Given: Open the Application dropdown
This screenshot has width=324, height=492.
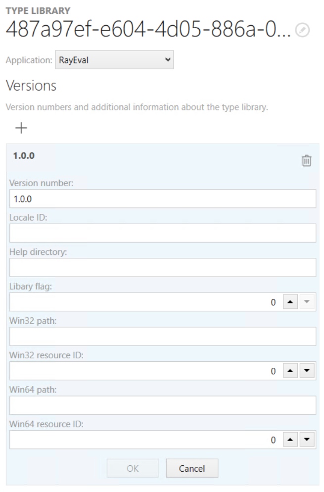Looking at the screenshot, I should tap(167, 59).
